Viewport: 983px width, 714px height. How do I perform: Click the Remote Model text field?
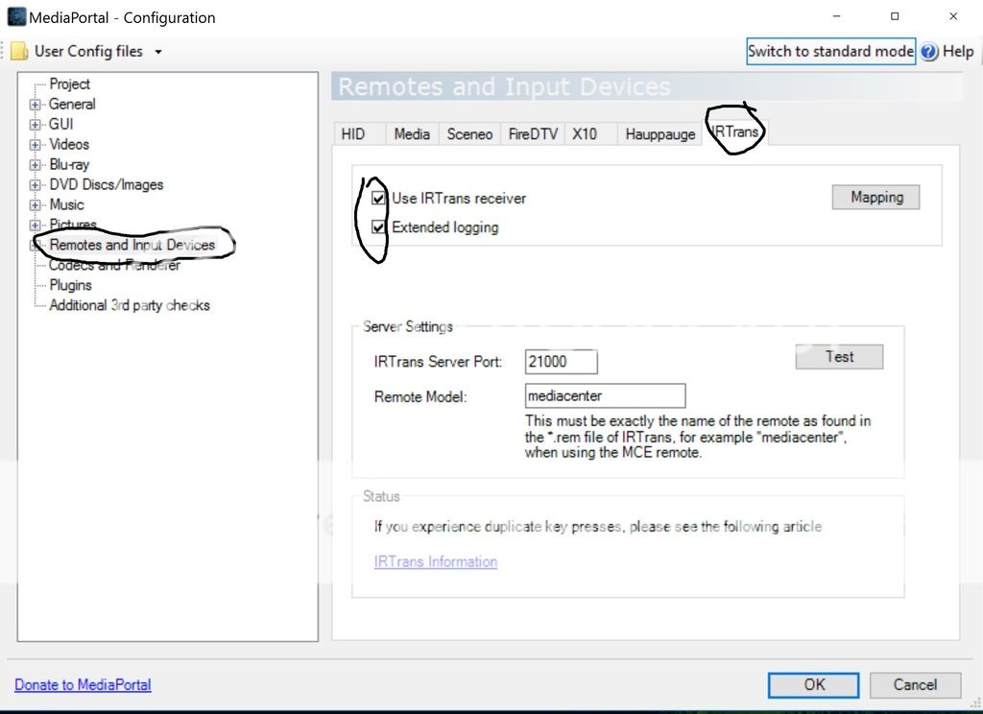605,395
